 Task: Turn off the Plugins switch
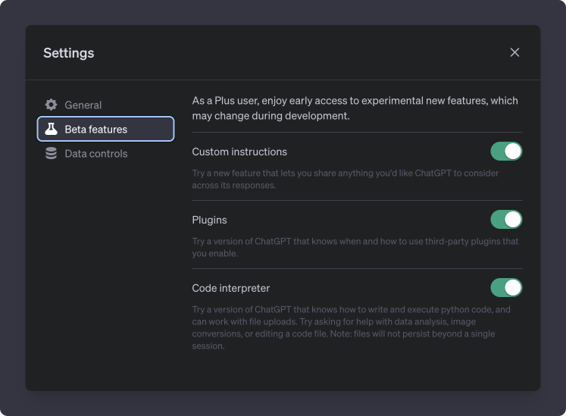tap(506, 220)
